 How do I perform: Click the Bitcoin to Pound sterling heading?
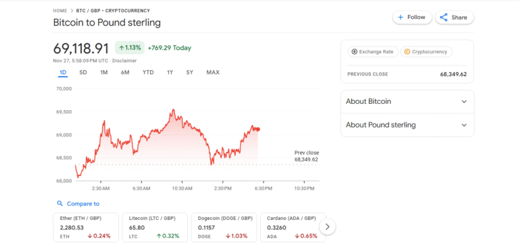pos(107,23)
